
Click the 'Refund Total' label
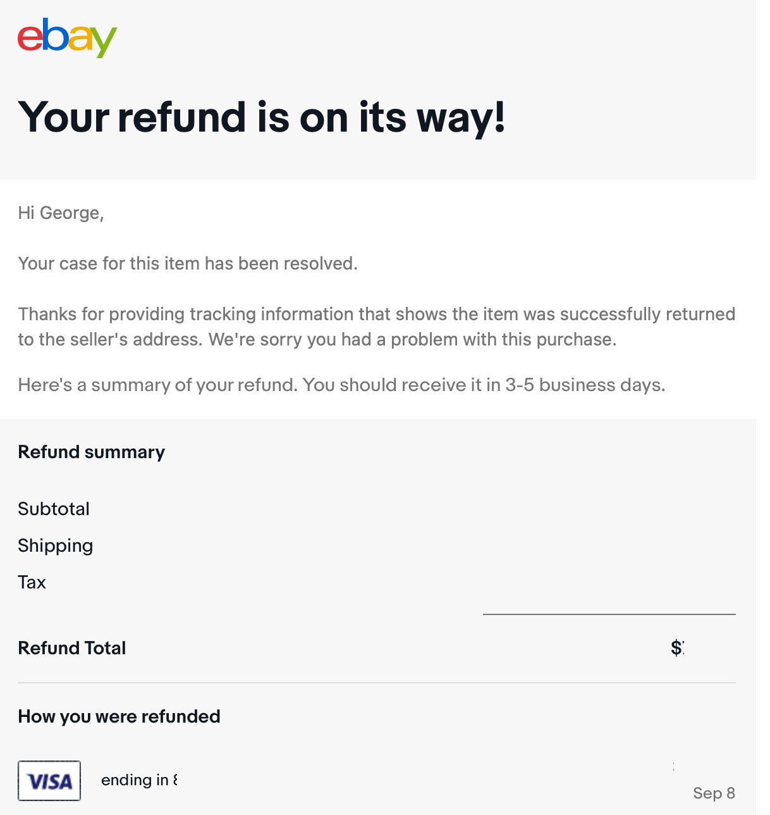(x=72, y=648)
